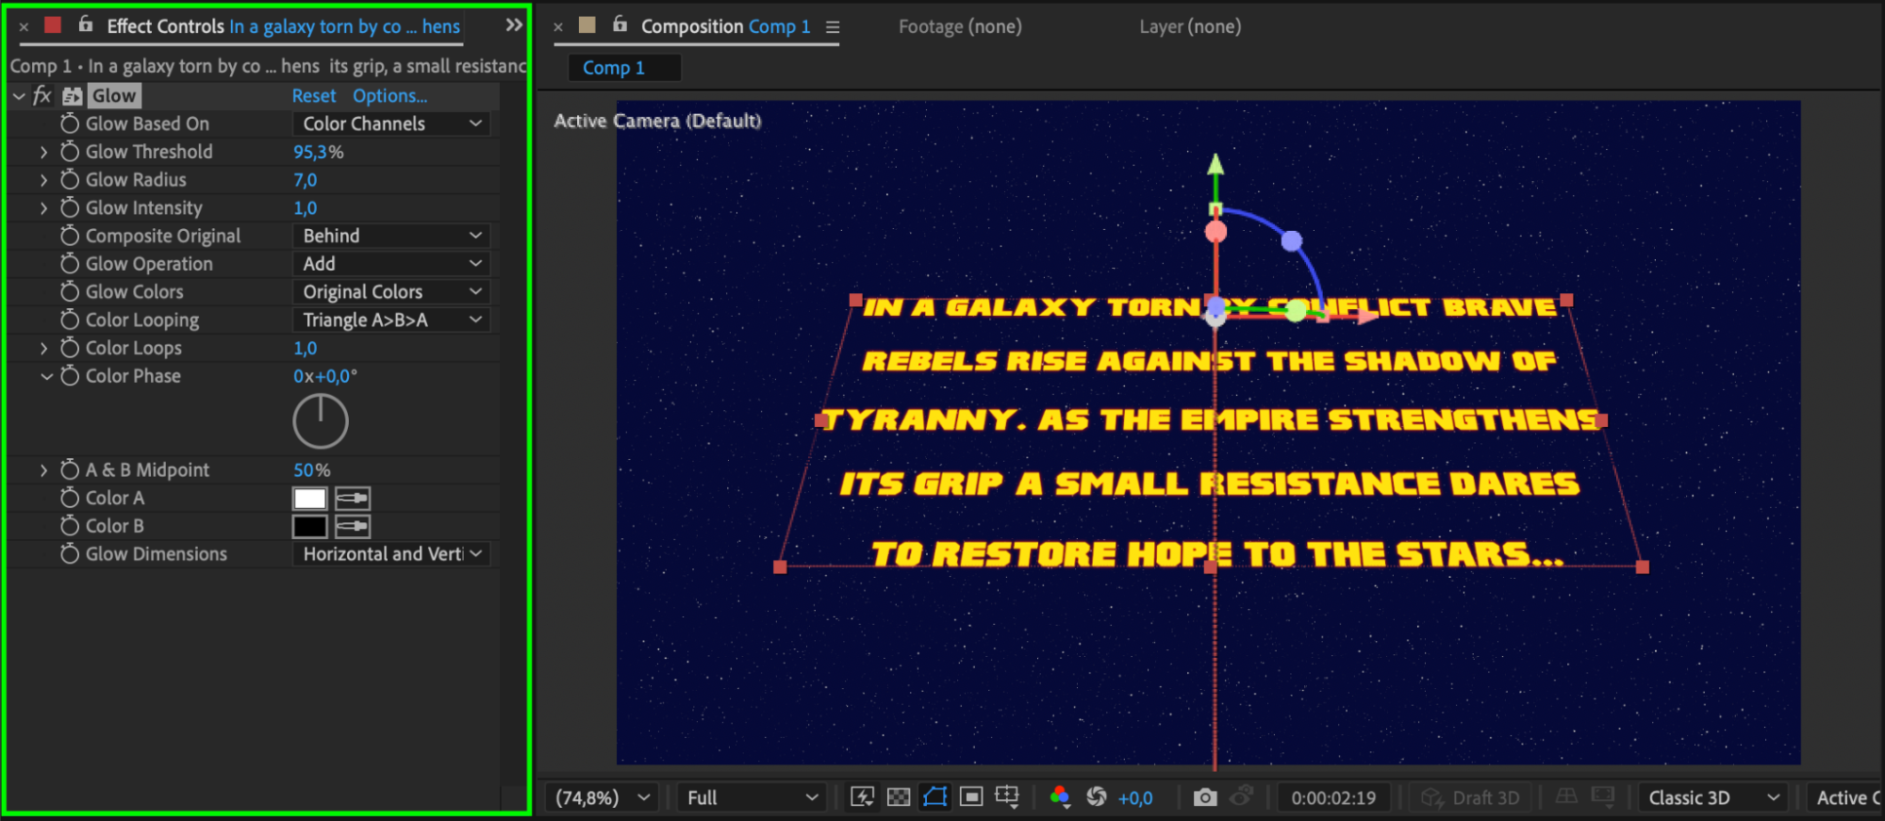The image size is (1885, 821).
Task: Toggle the fx switch for the Glow effect
Action: pos(42,95)
